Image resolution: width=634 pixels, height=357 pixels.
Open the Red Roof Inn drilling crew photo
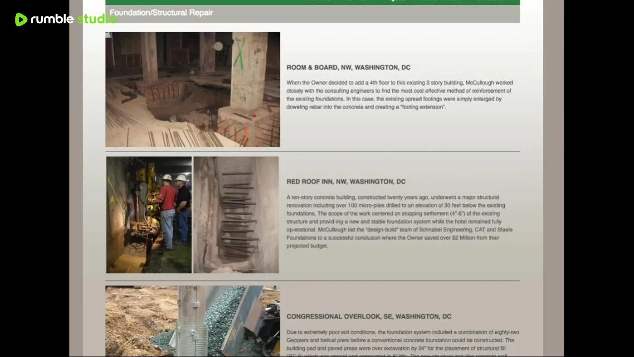[149, 215]
